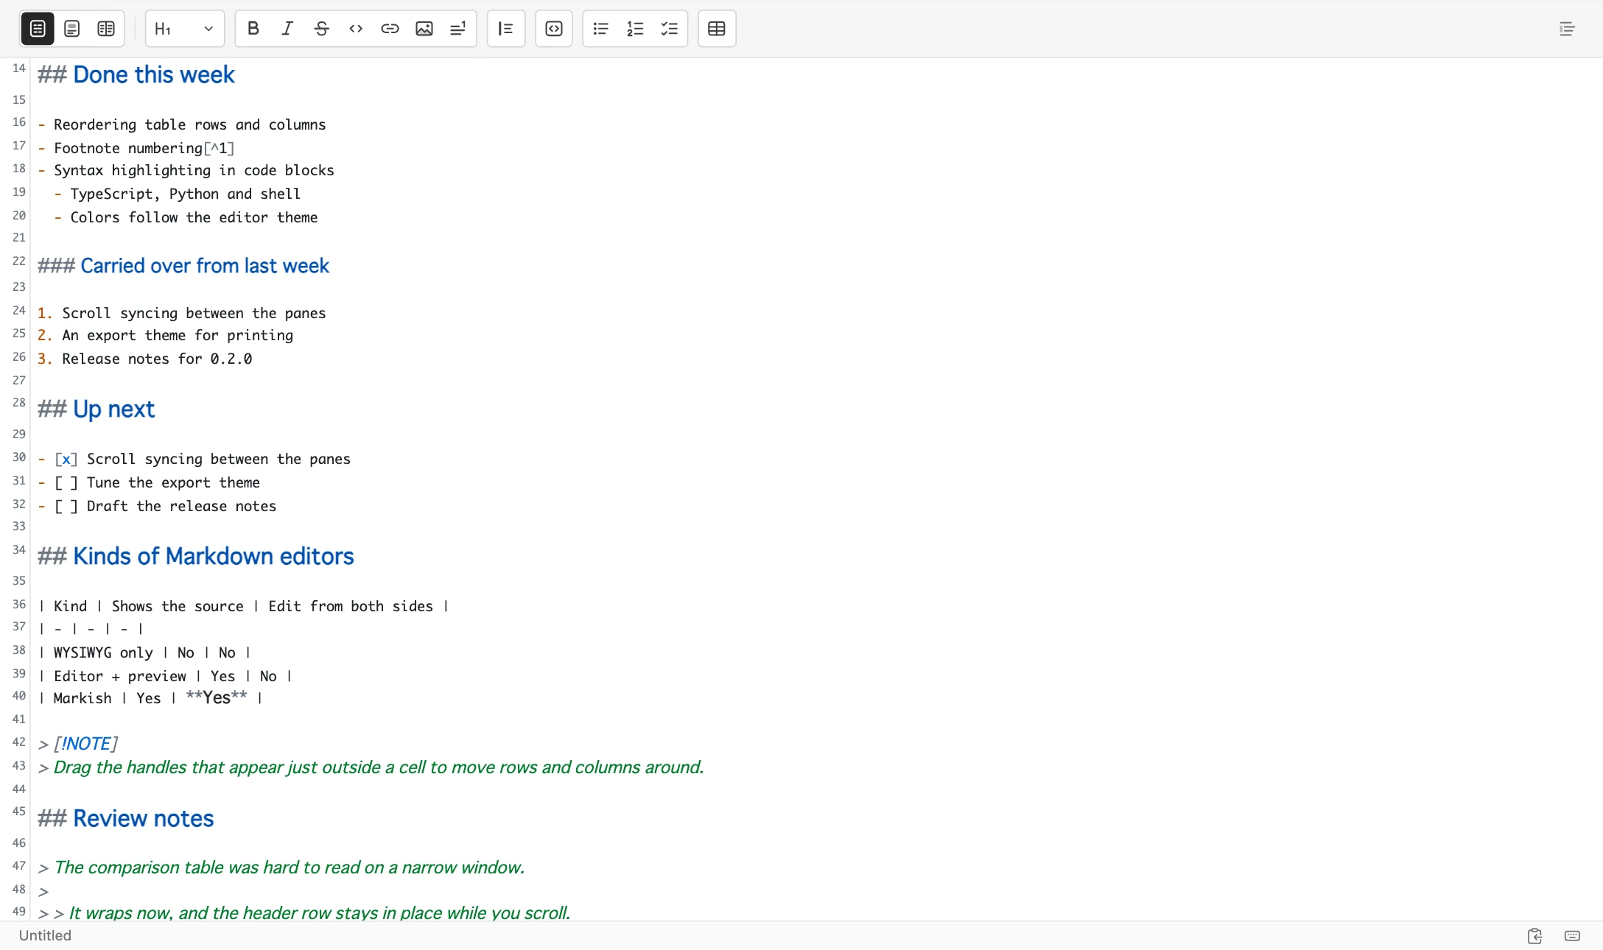Insert a table
This screenshot has height=950, width=1603.
click(x=717, y=29)
